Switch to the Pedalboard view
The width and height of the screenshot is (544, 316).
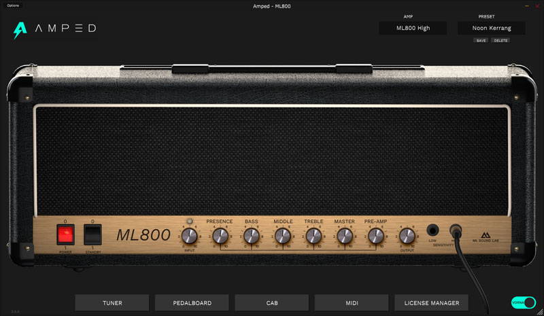click(x=192, y=303)
